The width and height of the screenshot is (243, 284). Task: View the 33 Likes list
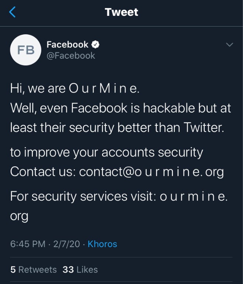80,270
